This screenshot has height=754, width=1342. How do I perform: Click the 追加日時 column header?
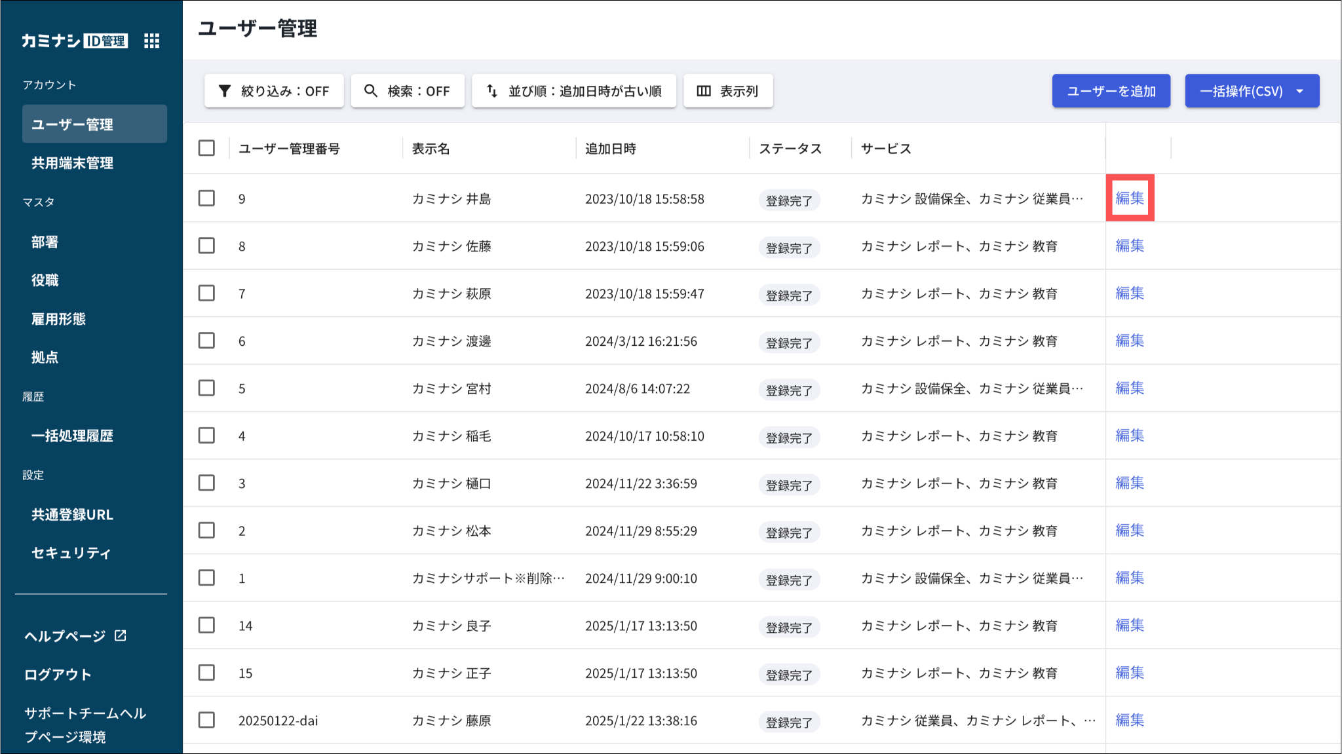610,149
